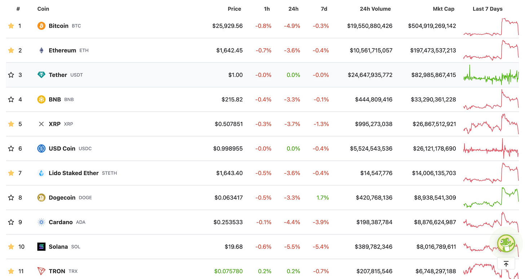Toggle the Ethereum favorite star

[x=11, y=50]
